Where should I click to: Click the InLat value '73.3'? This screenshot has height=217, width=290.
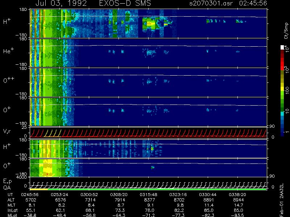120,210
